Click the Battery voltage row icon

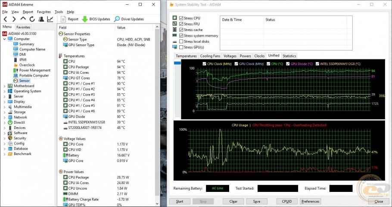click(x=65, y=155)
